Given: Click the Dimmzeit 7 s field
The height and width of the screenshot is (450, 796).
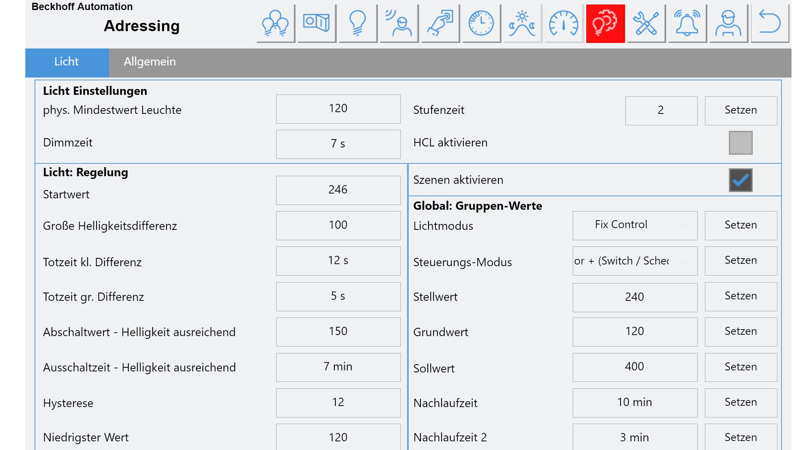Looking at the screenshot, I should tap(338, 144).
